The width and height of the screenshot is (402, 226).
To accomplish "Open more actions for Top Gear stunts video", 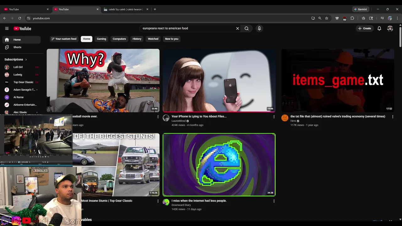I will pos(158,201).
